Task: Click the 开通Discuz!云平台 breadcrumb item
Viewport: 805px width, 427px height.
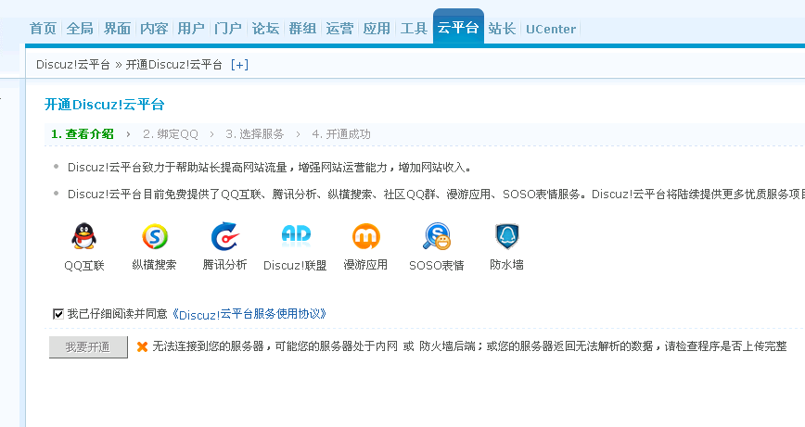Action: (x=174, y=65)
